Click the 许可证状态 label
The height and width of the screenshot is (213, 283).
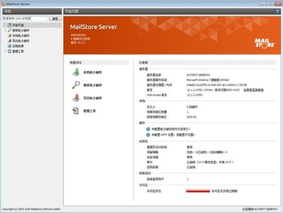154,191
